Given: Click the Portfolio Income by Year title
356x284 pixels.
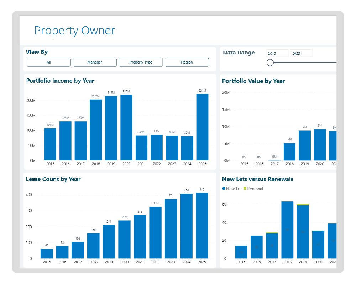Looking at the screenshot, I should [60, 81].
